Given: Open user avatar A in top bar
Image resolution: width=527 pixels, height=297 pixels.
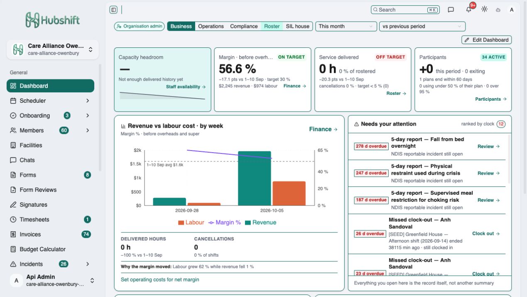Looking at the screenshot, I should click(512, 10).
